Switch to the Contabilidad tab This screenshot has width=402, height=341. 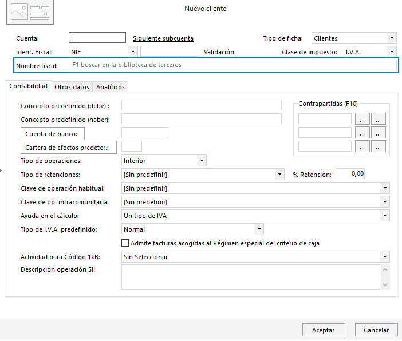click(28, 86)
